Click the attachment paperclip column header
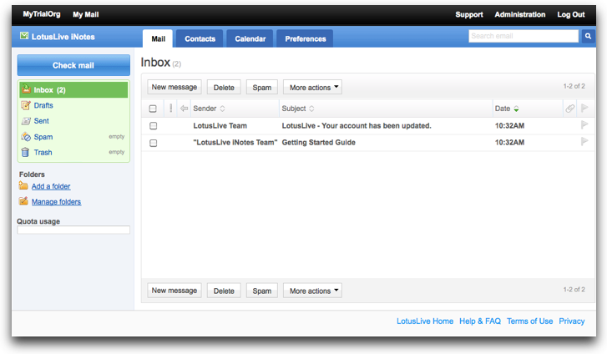This screenshot has height=354, width=607. [569, 109]
